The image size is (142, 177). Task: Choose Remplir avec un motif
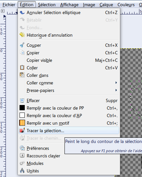point(69,123)
